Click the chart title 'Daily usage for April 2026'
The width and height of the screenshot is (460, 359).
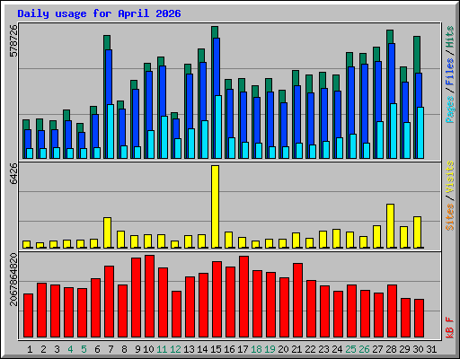click(x=99, y=13)
